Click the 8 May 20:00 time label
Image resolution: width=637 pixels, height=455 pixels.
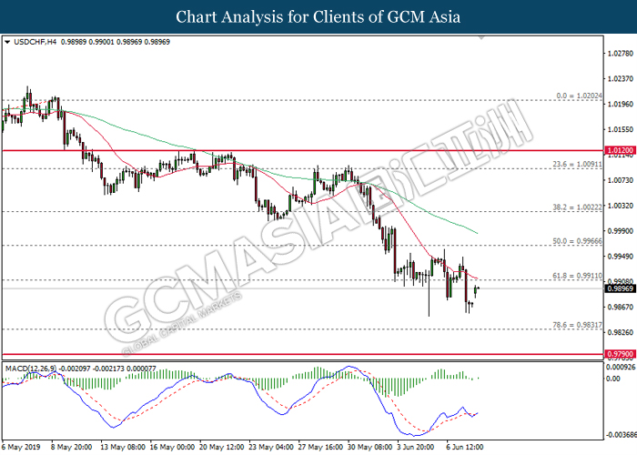tap(71, 447)
